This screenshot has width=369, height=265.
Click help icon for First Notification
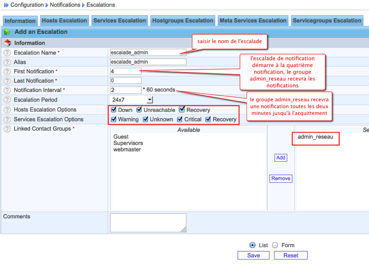pos(7,72)
